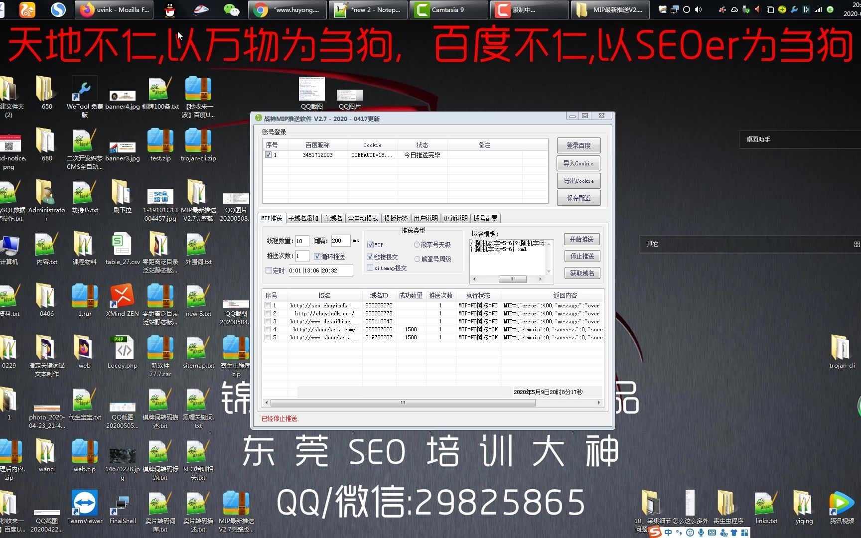Click the 获取域名 fetch domains button
The width and height of the screenshot is (861, 538).
pyautogui.click(x=581, y=273)
